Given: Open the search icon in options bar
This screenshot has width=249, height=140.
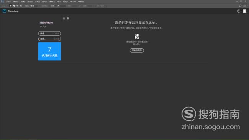Looking at the screenshot, I should 240,6.
